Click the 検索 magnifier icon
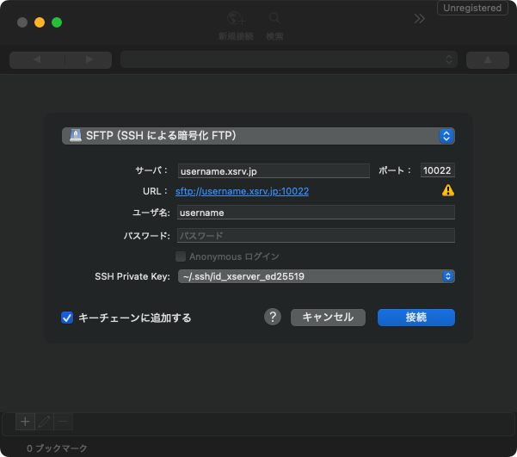 274,19
